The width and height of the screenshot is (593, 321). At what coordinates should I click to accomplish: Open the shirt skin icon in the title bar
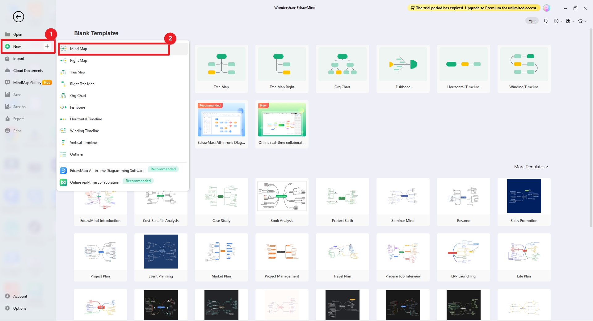[x=580, y=21]
